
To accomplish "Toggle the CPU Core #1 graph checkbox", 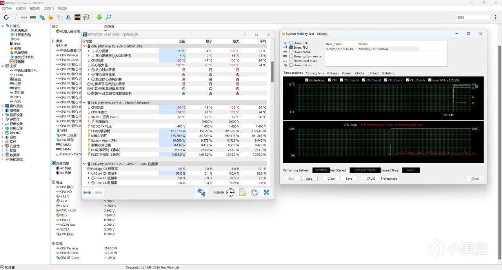I will click(x=341, y=80).
